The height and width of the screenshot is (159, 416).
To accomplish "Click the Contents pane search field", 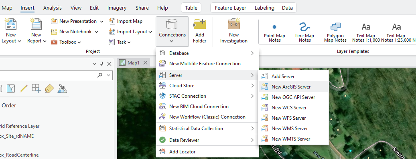I will pyautogui.click(x=48, y=75).
